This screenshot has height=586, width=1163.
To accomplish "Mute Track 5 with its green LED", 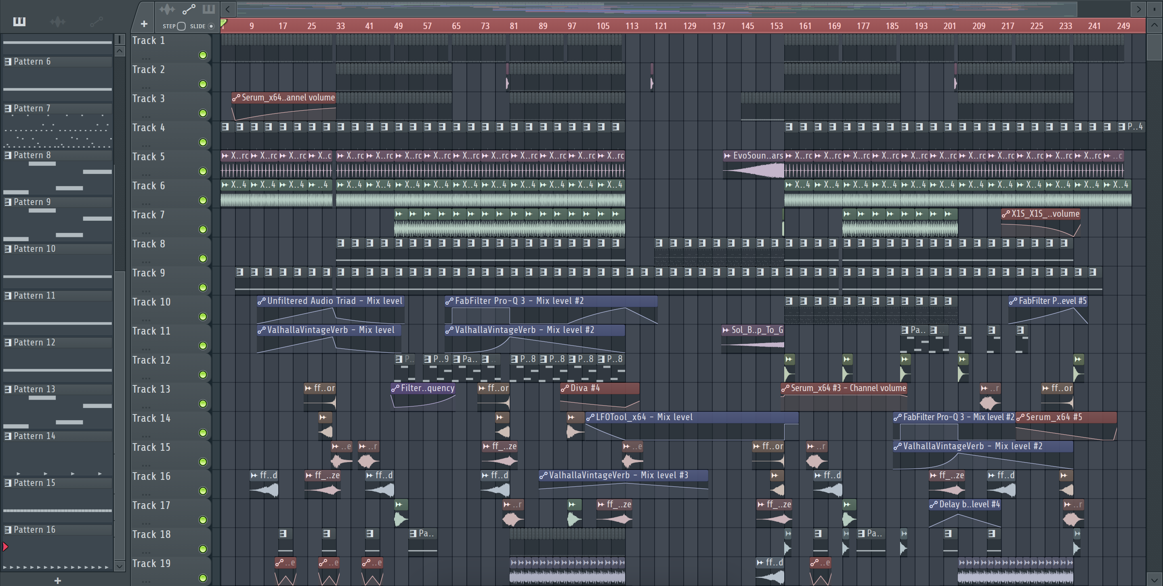I will [203, 172].
